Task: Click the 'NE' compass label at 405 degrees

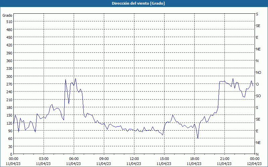Action: (x=258, y=49)
